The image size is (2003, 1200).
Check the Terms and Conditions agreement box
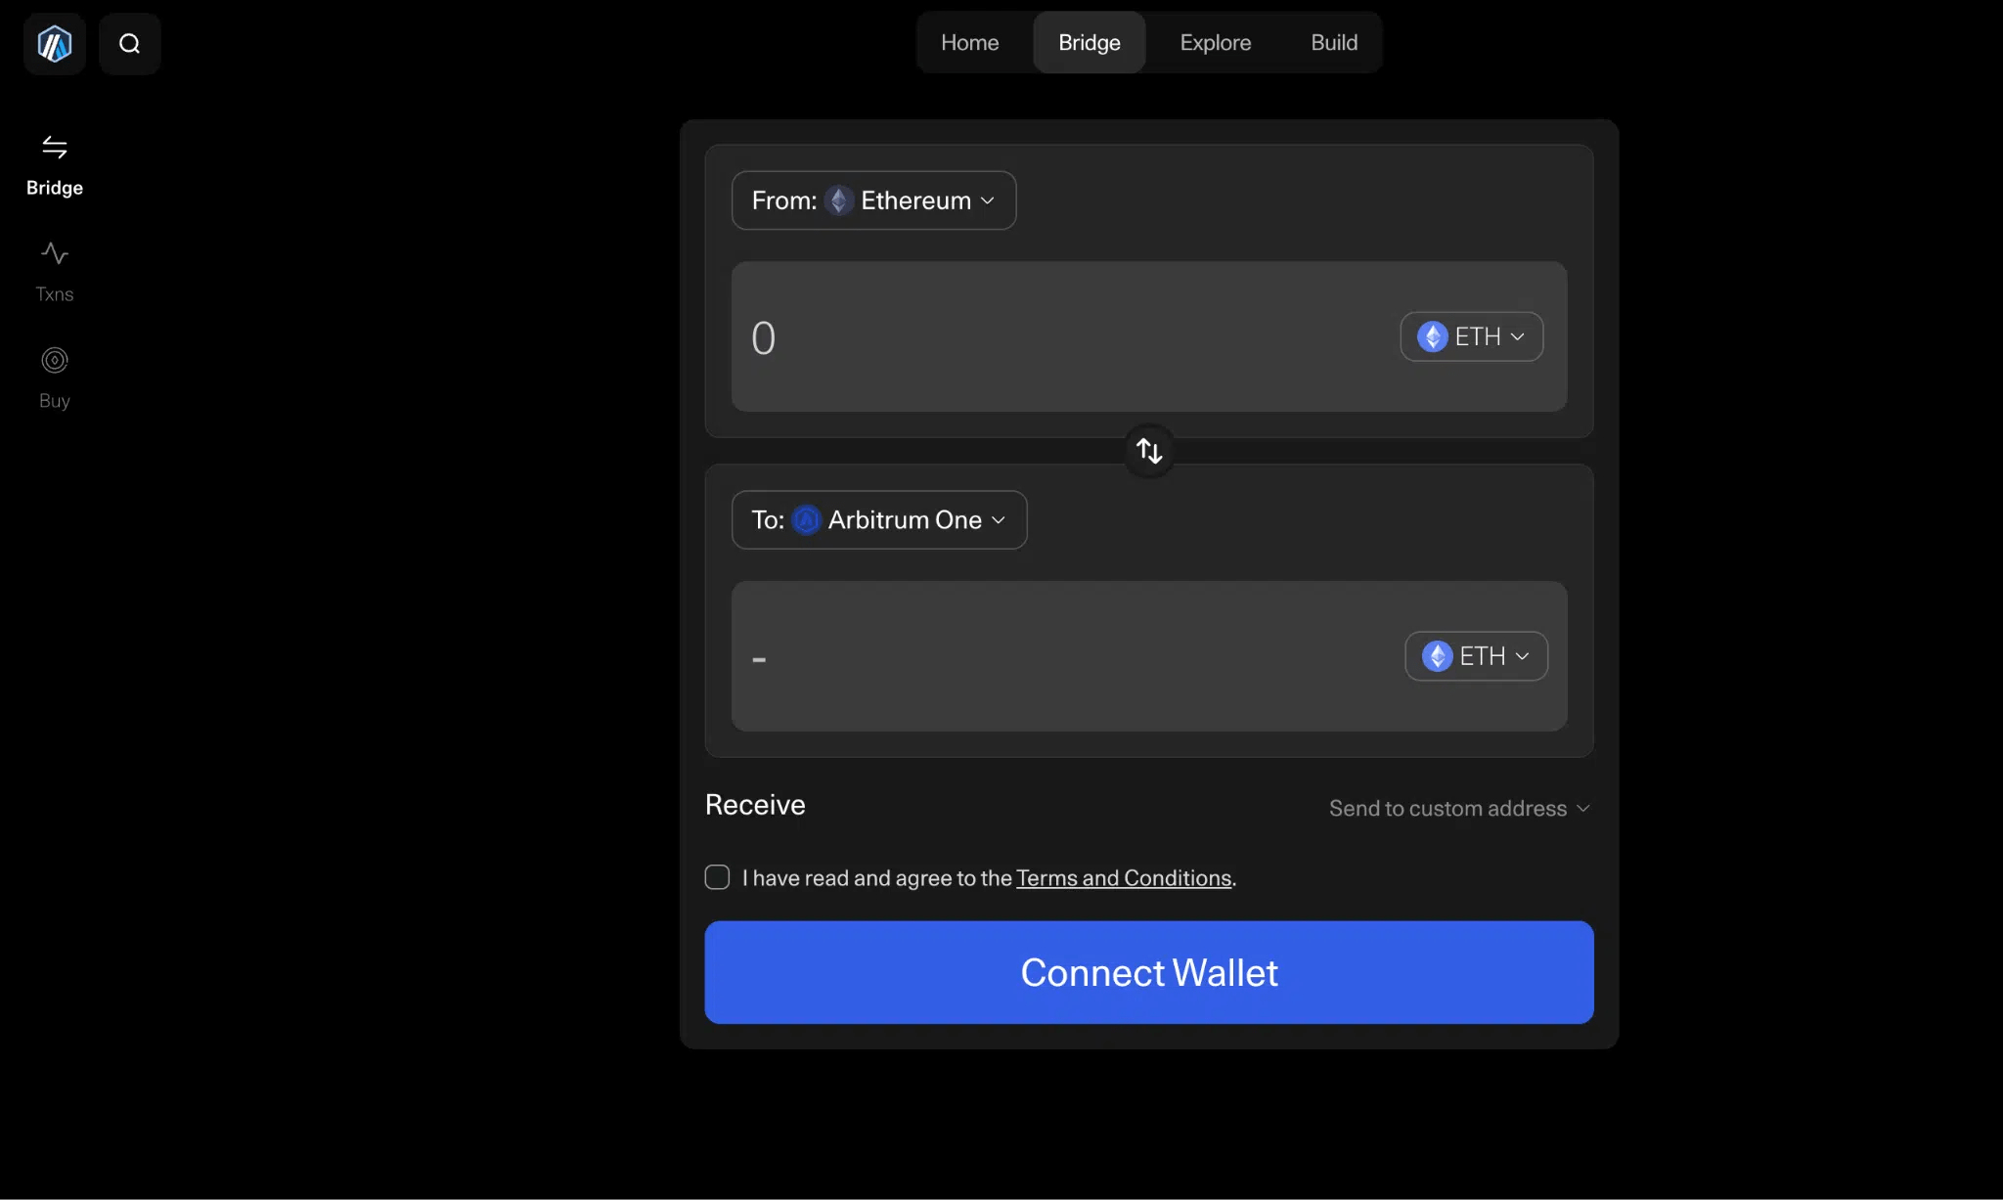coord(717,877)
